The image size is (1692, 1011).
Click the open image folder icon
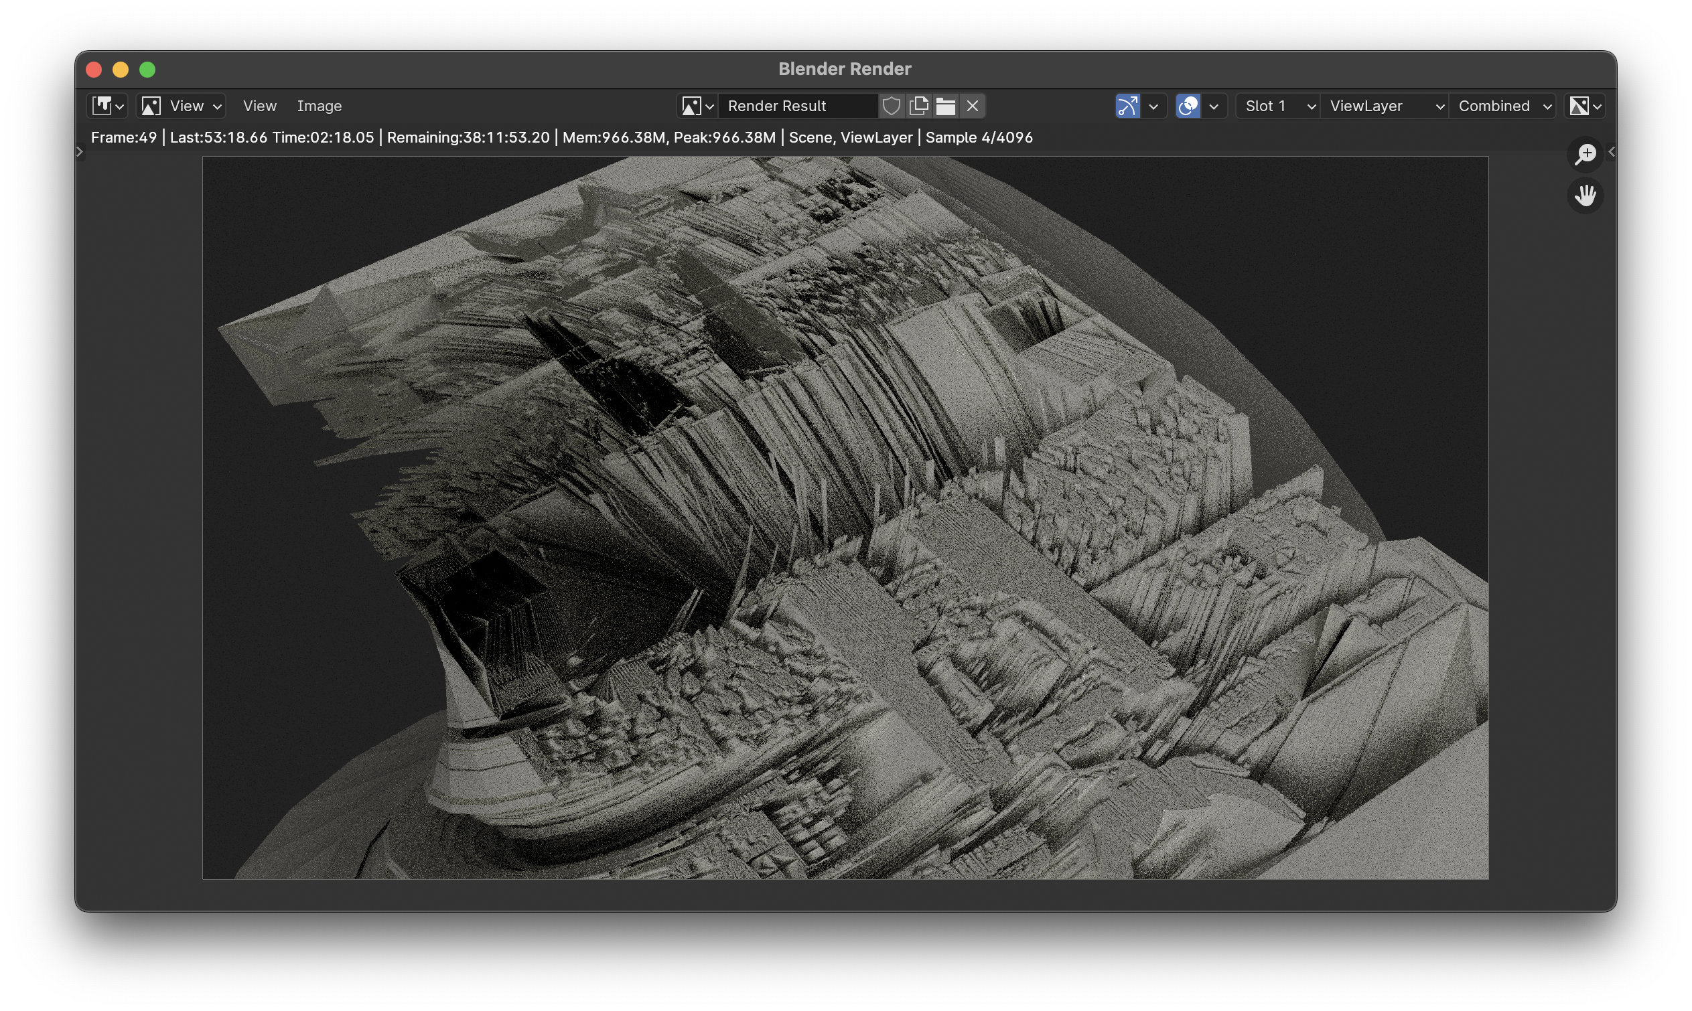(945, 106)
